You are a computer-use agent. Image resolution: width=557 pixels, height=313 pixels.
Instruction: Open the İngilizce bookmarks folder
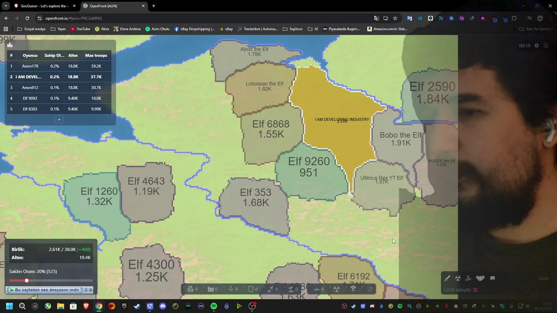pos(292,29)
